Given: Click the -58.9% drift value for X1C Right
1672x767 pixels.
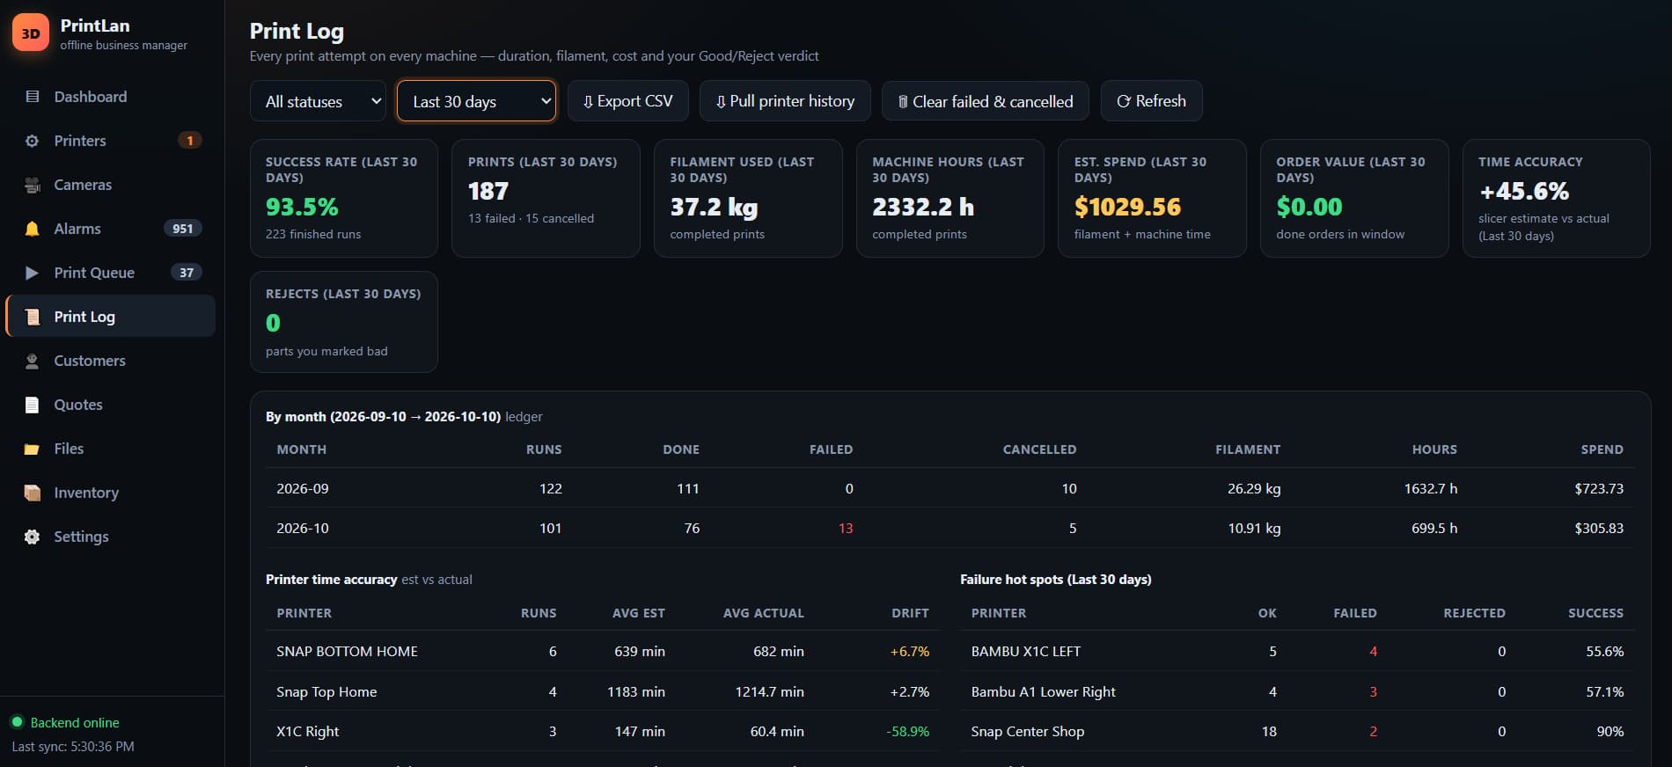Looking at the screenshot, I should click(908, 731).
